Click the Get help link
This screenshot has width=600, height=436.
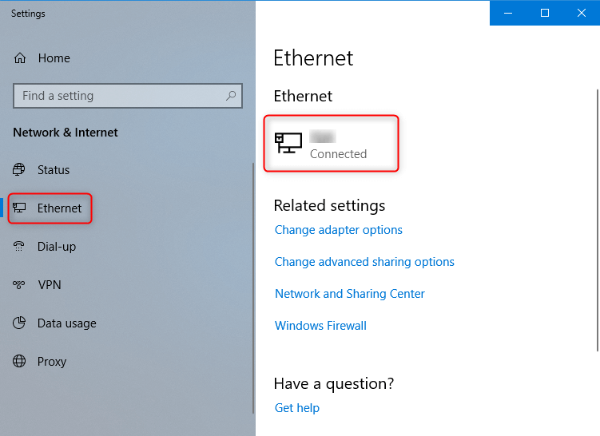tap(297, 408)
